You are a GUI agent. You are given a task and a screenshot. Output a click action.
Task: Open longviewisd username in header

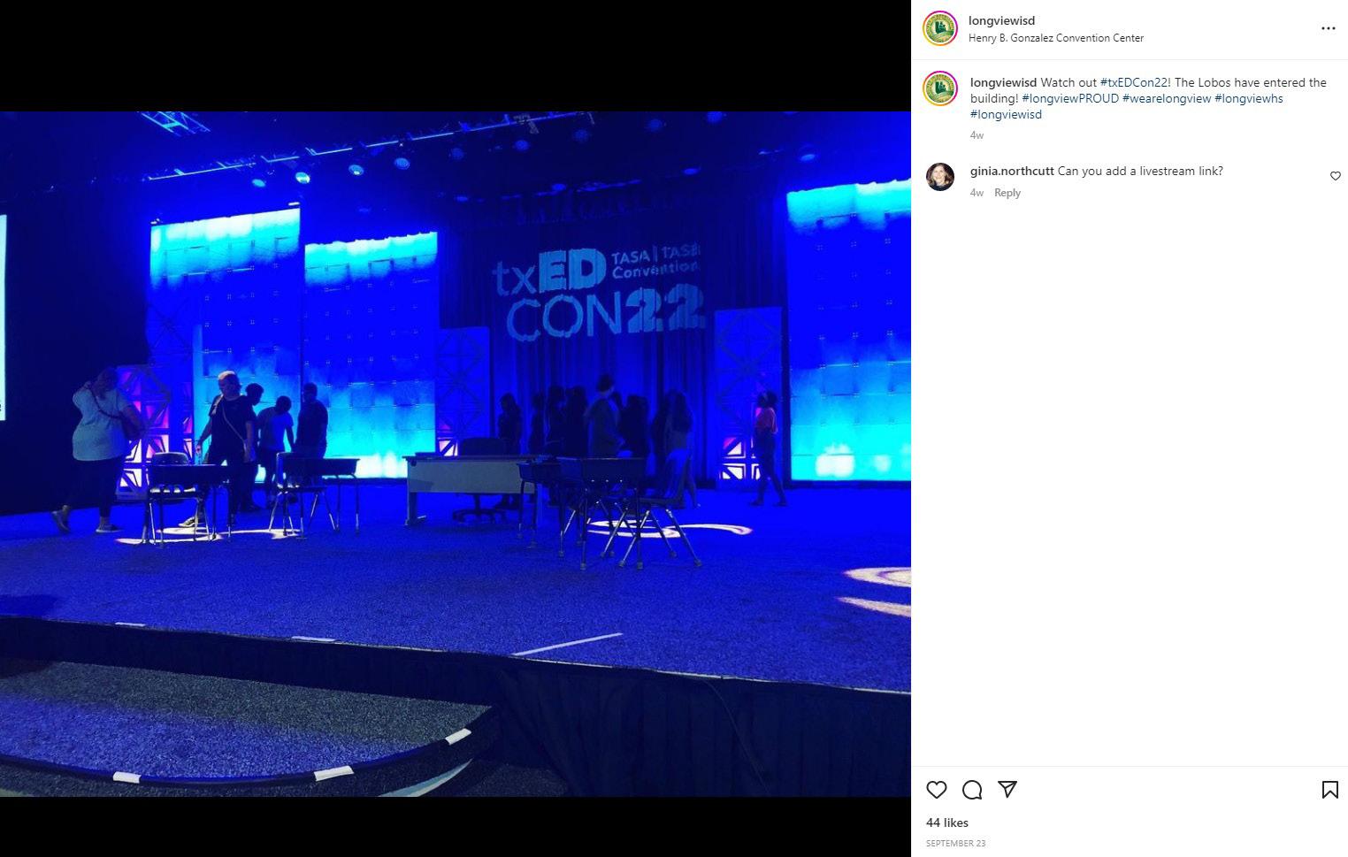point(1001,20)
